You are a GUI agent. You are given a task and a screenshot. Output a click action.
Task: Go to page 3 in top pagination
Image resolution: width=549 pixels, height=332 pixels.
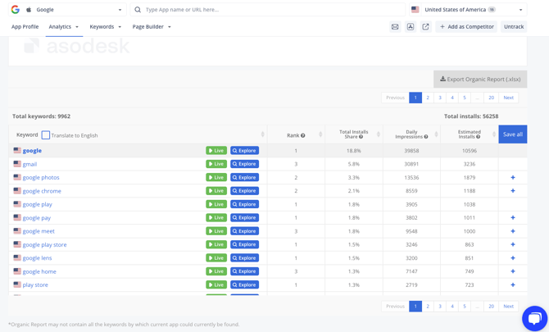pyautogui.click(x=440, y=98)
